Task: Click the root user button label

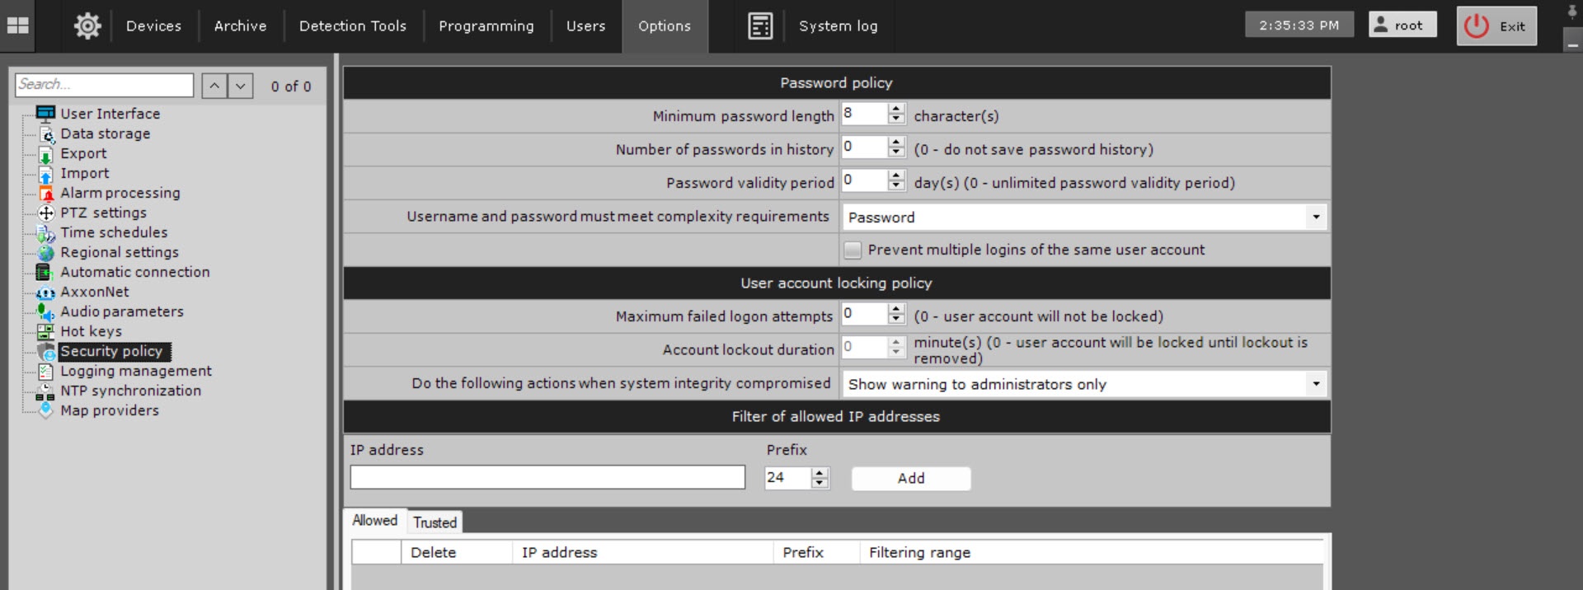Action: tap(1408, 26)
